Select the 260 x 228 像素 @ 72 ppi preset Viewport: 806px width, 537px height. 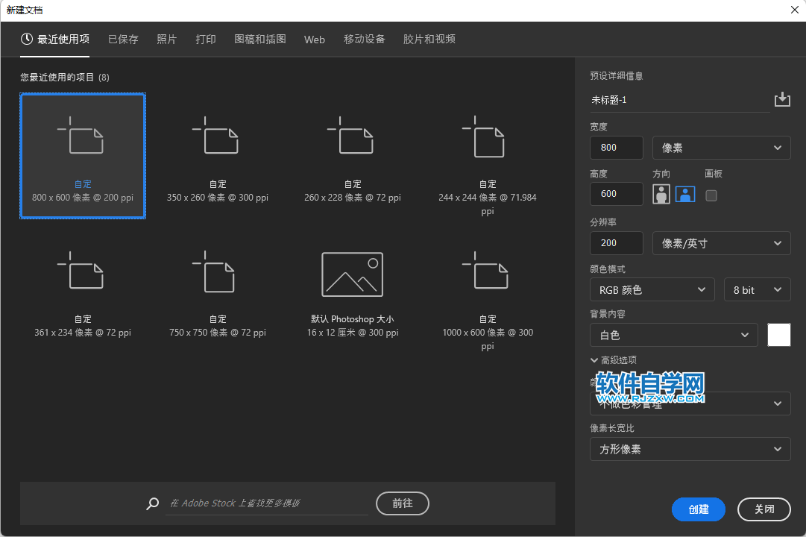pos(353,156)
